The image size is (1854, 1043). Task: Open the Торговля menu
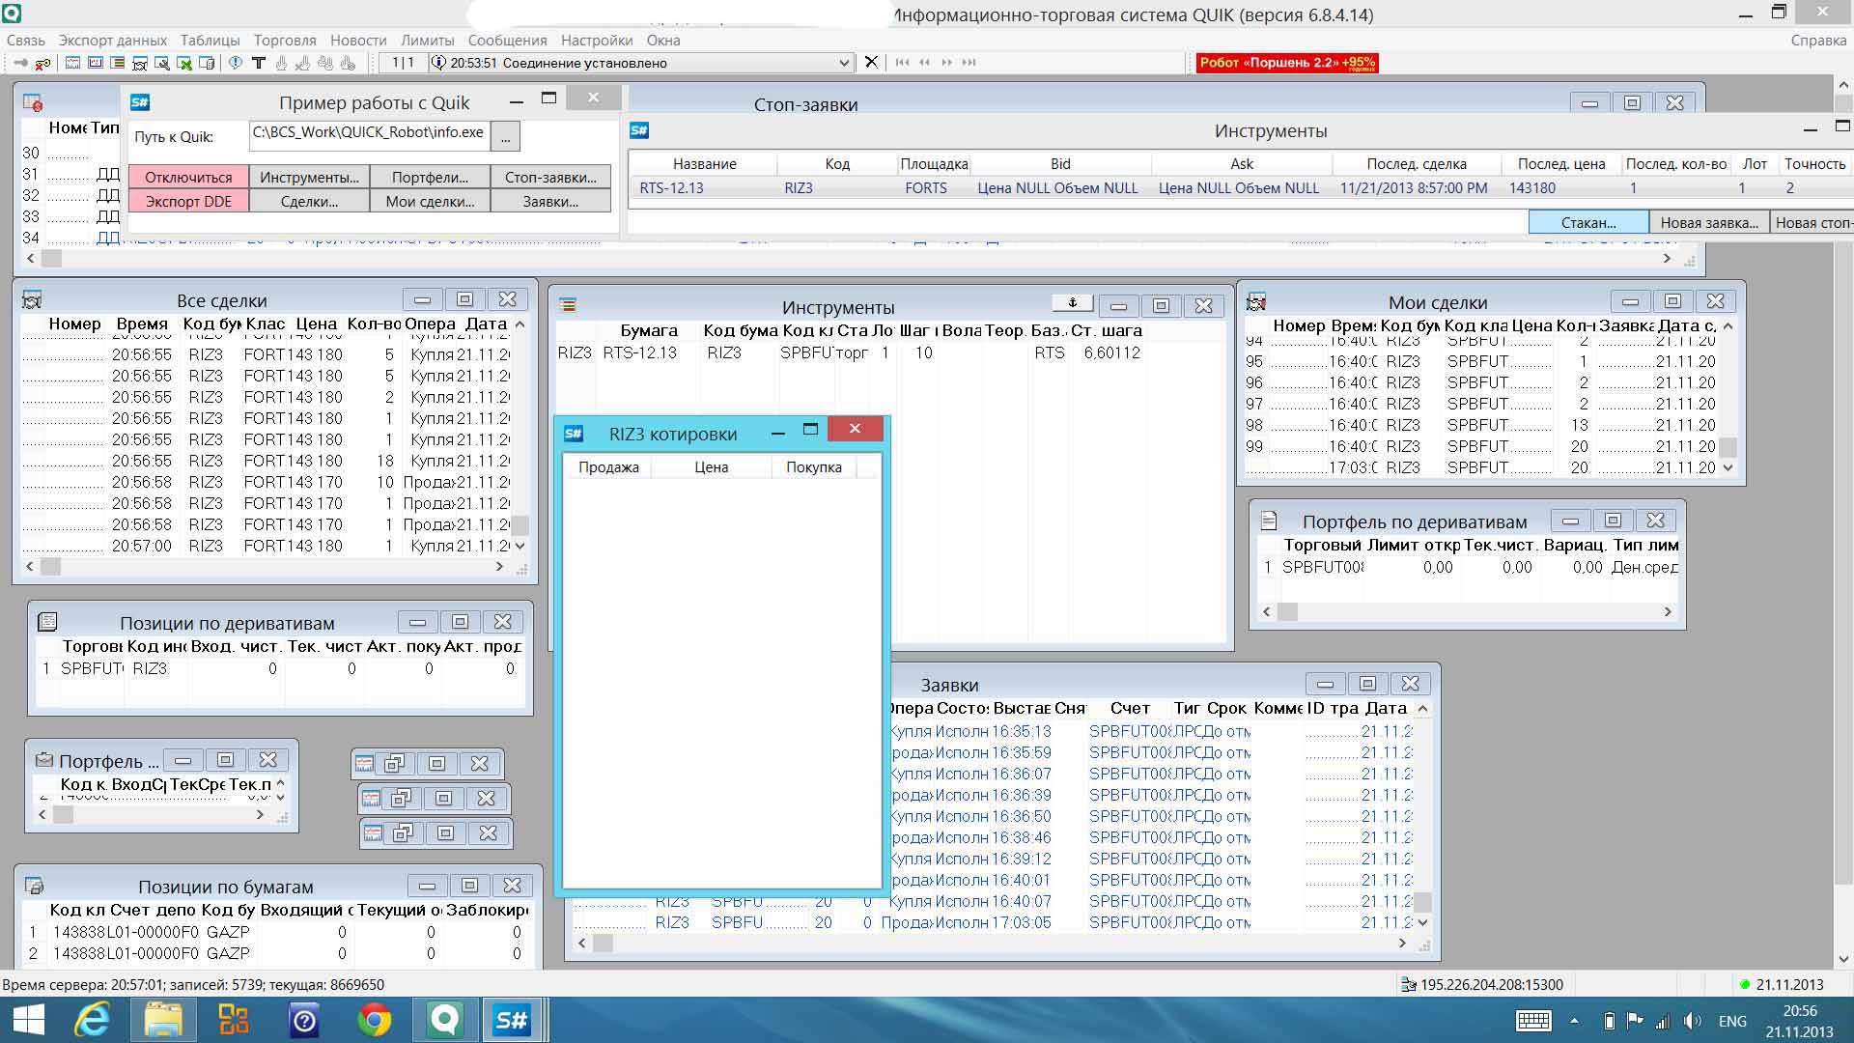(286, 41)
